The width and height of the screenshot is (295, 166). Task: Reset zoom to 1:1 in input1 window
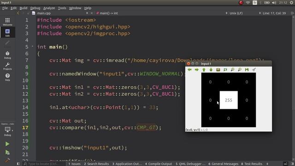(218, 70)
